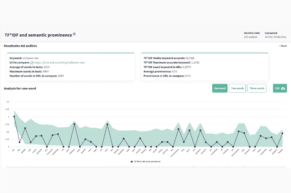Screen dimensions: 291x193
Task: Click the 'Analysis for: one word' heading
Action: 20,88
